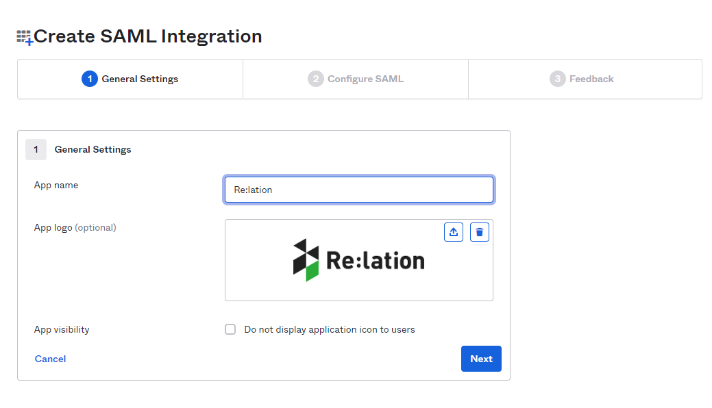Focus the App name text field
The height and width of the screenshot is (408, 712).
click(x=358, y=190)
